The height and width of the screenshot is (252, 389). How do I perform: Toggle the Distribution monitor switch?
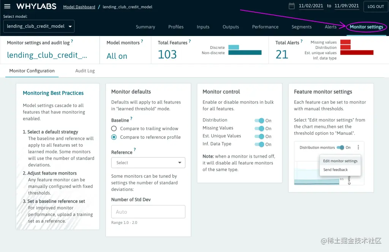tap(259, 121)
